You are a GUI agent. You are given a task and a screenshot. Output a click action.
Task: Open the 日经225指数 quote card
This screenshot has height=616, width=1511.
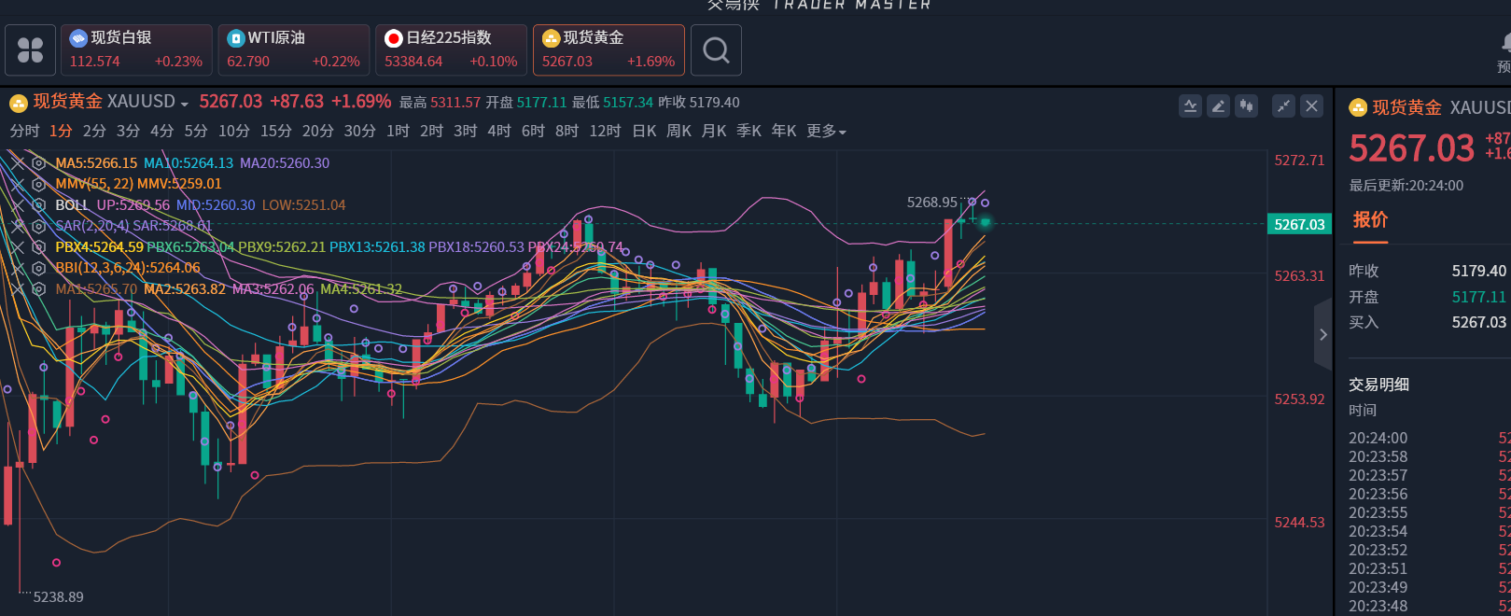(x=451, y=50)
